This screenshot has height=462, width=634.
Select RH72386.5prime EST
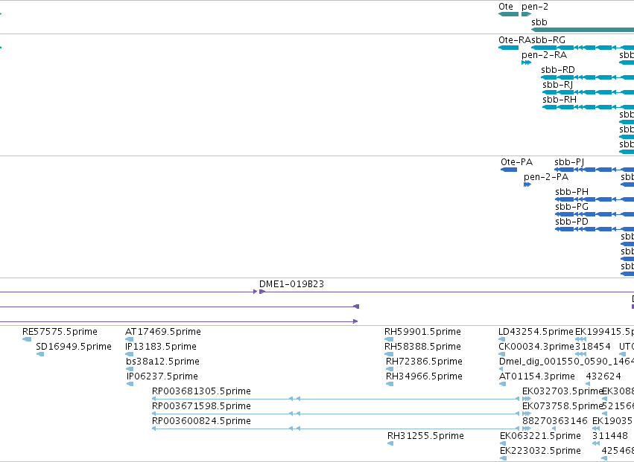click(x=390, y=369)
